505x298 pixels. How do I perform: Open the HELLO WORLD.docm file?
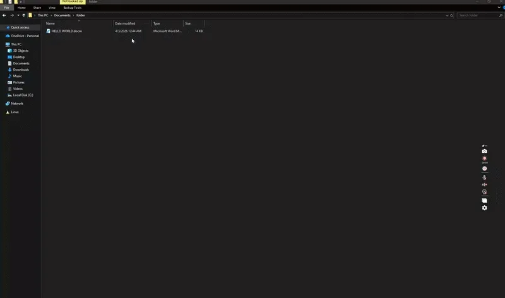tap(66, 31)
